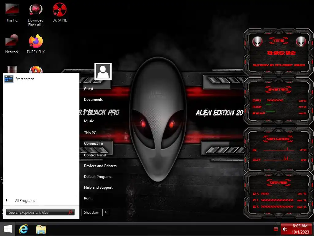The image size is (314, 236).
Task: Open the Network desktop icon
Action: click(12, 44)
